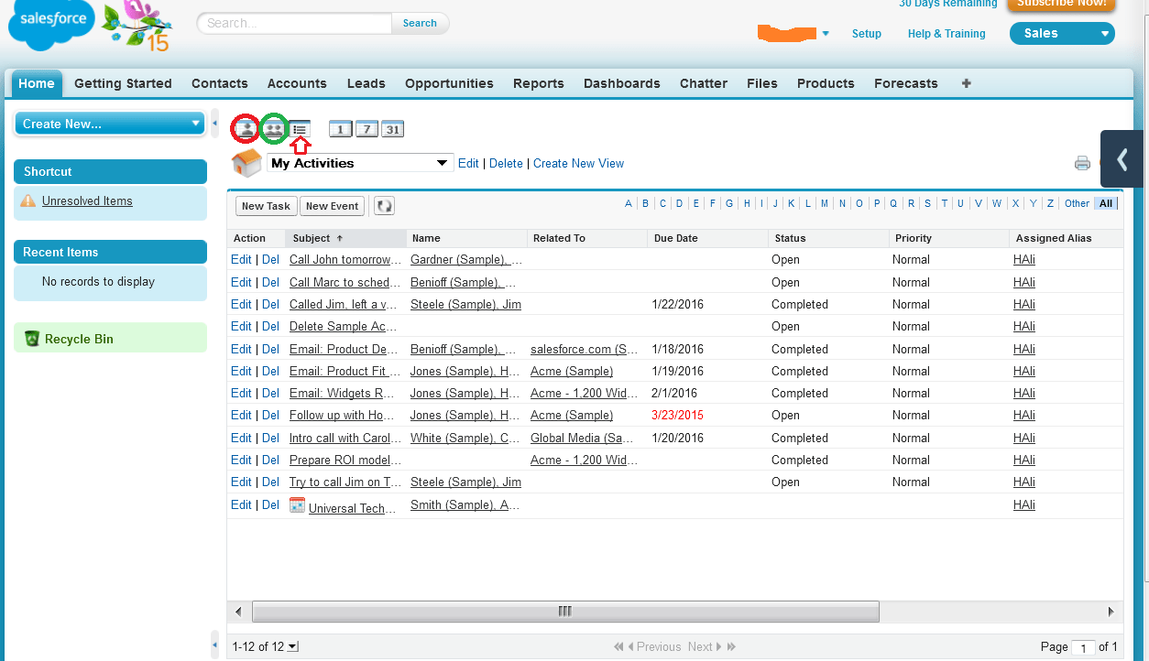Show week view calendar icon 7
This screenshot has height=661, width=1149.
pos(367,129)
